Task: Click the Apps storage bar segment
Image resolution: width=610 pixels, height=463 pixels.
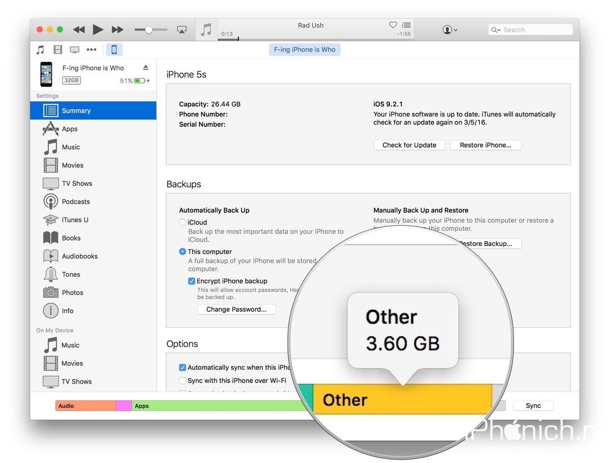Action: coord(219,406)
